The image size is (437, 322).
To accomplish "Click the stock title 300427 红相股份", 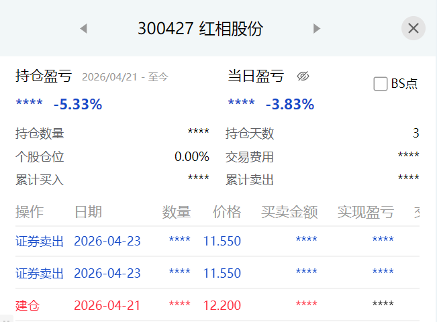I will 201,28.
